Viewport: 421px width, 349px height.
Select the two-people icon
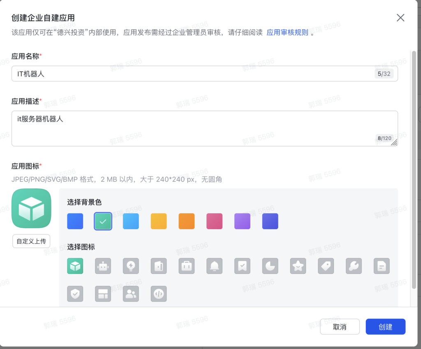point(131,294)
